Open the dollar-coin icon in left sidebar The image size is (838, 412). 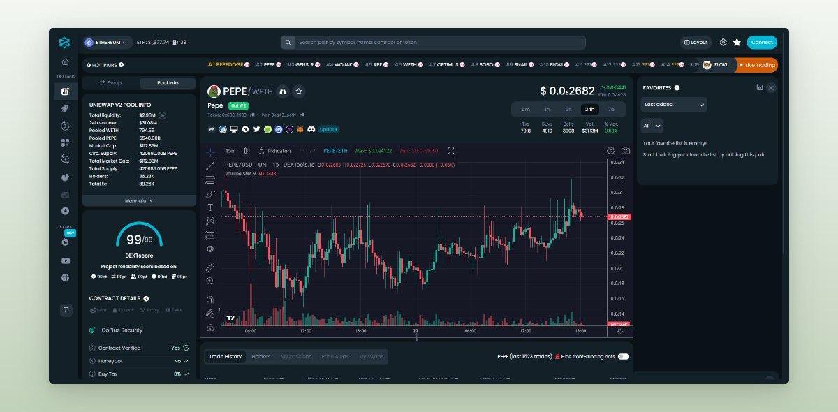point(65,126)
